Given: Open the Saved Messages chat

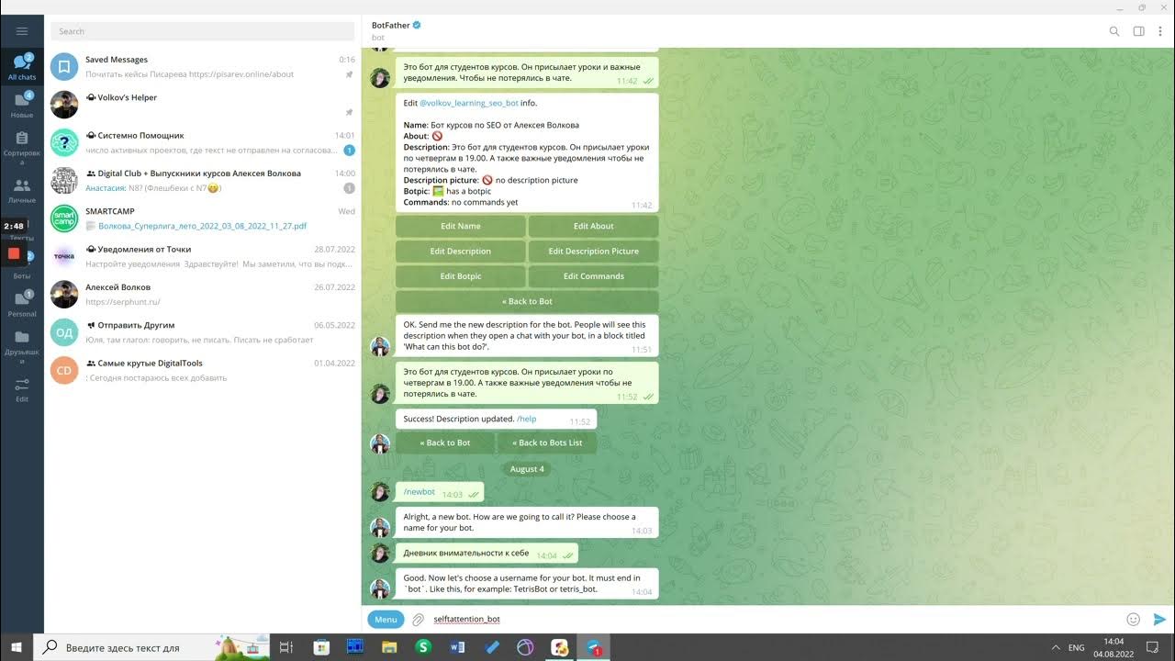Looking at the screenshot, I should pyautogui.click(x=202, y=66).
